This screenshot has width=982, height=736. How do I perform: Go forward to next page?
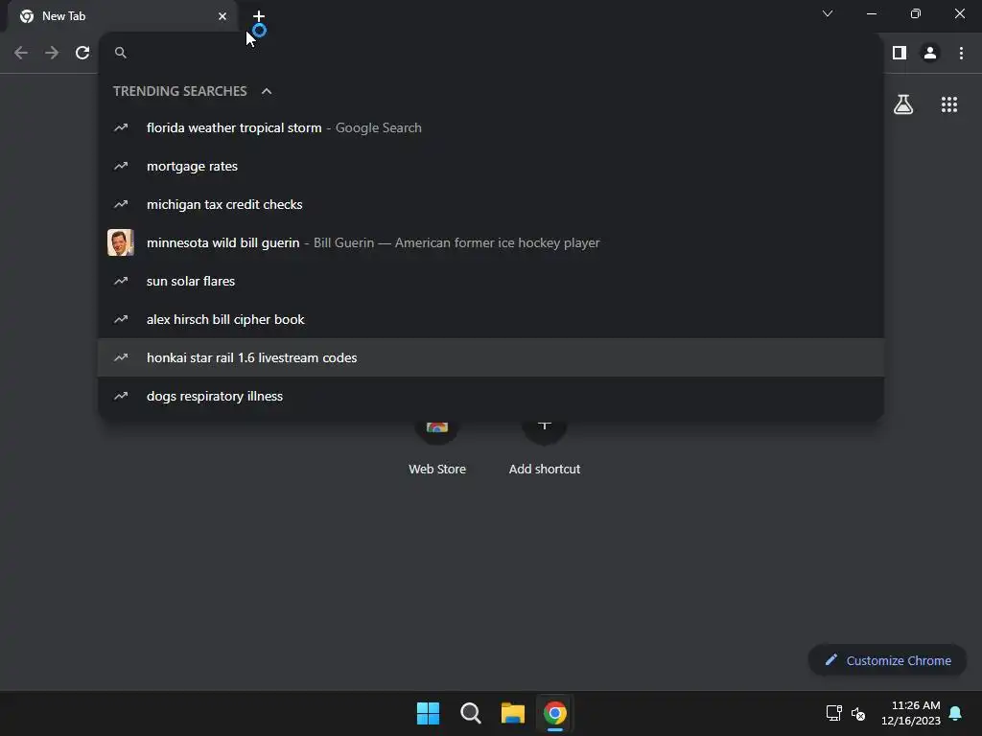[x=52, y=53]
